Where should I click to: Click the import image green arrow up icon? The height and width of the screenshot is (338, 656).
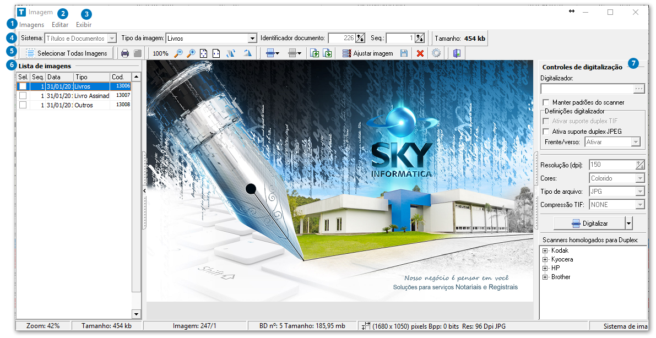pyautogui.click(x=315, y=53)
